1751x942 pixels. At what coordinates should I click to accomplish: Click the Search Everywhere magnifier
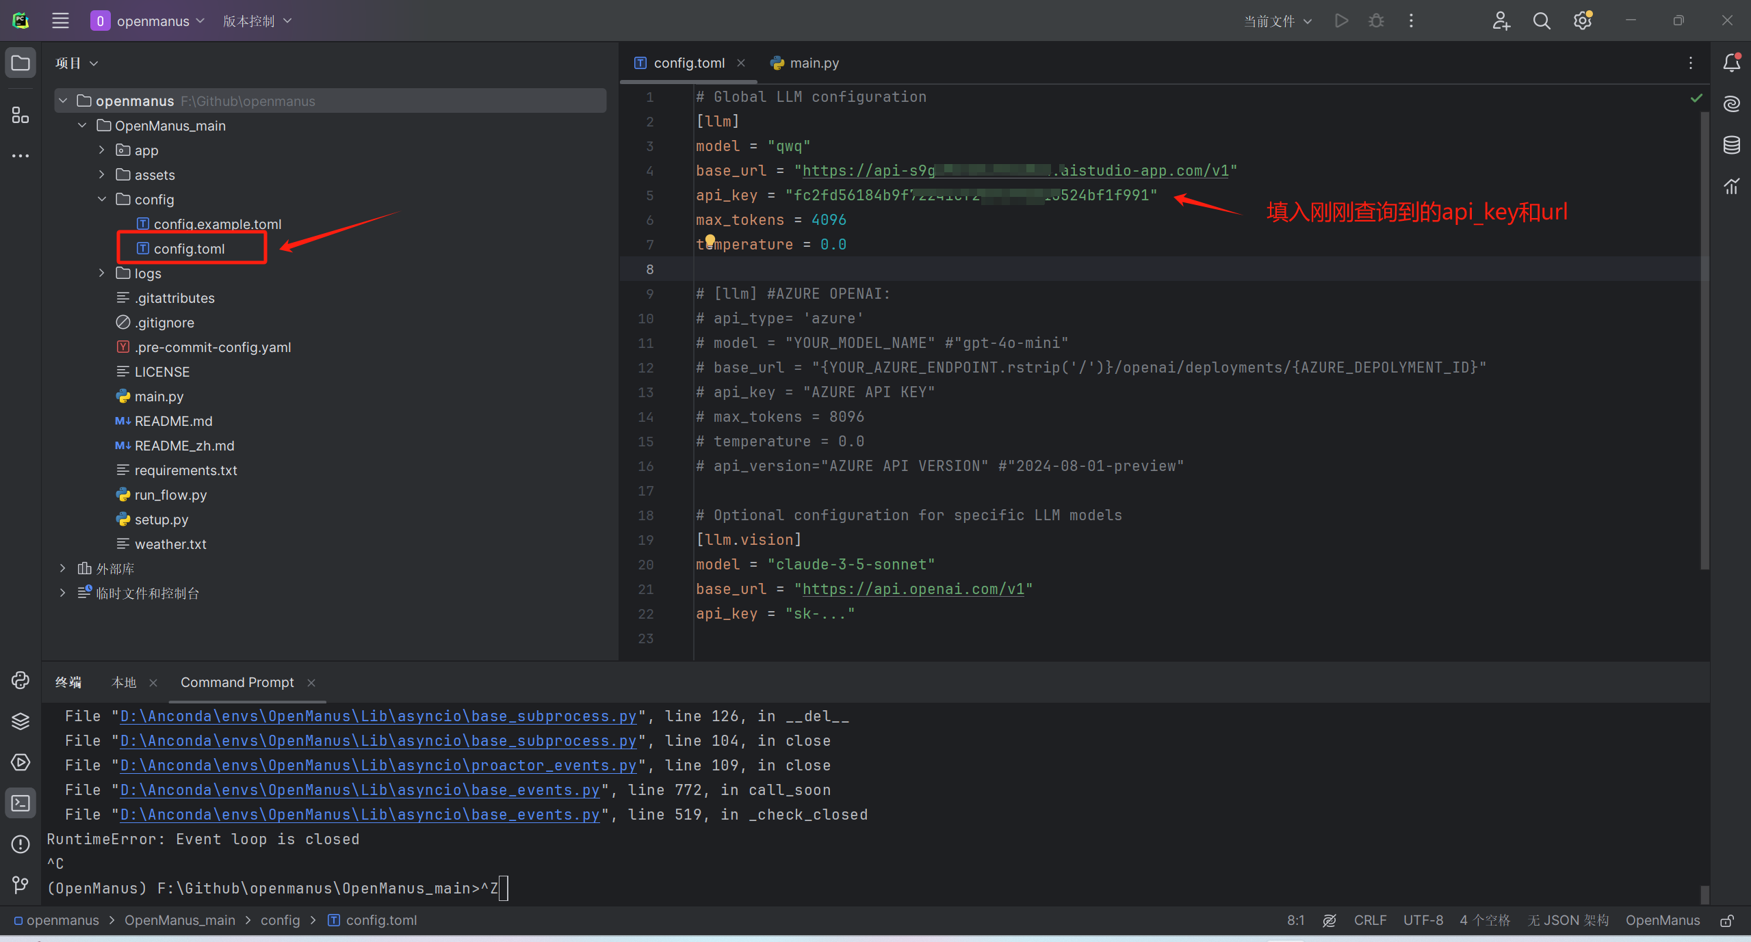click(x=1542, y=21)
